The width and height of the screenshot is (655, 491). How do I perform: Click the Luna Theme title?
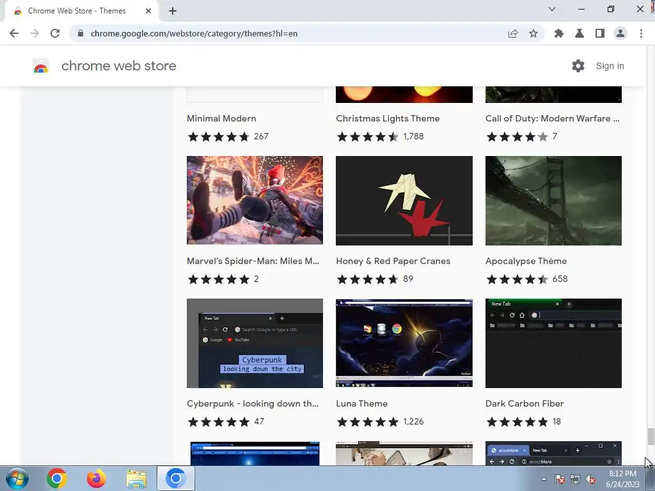point(362,404)
